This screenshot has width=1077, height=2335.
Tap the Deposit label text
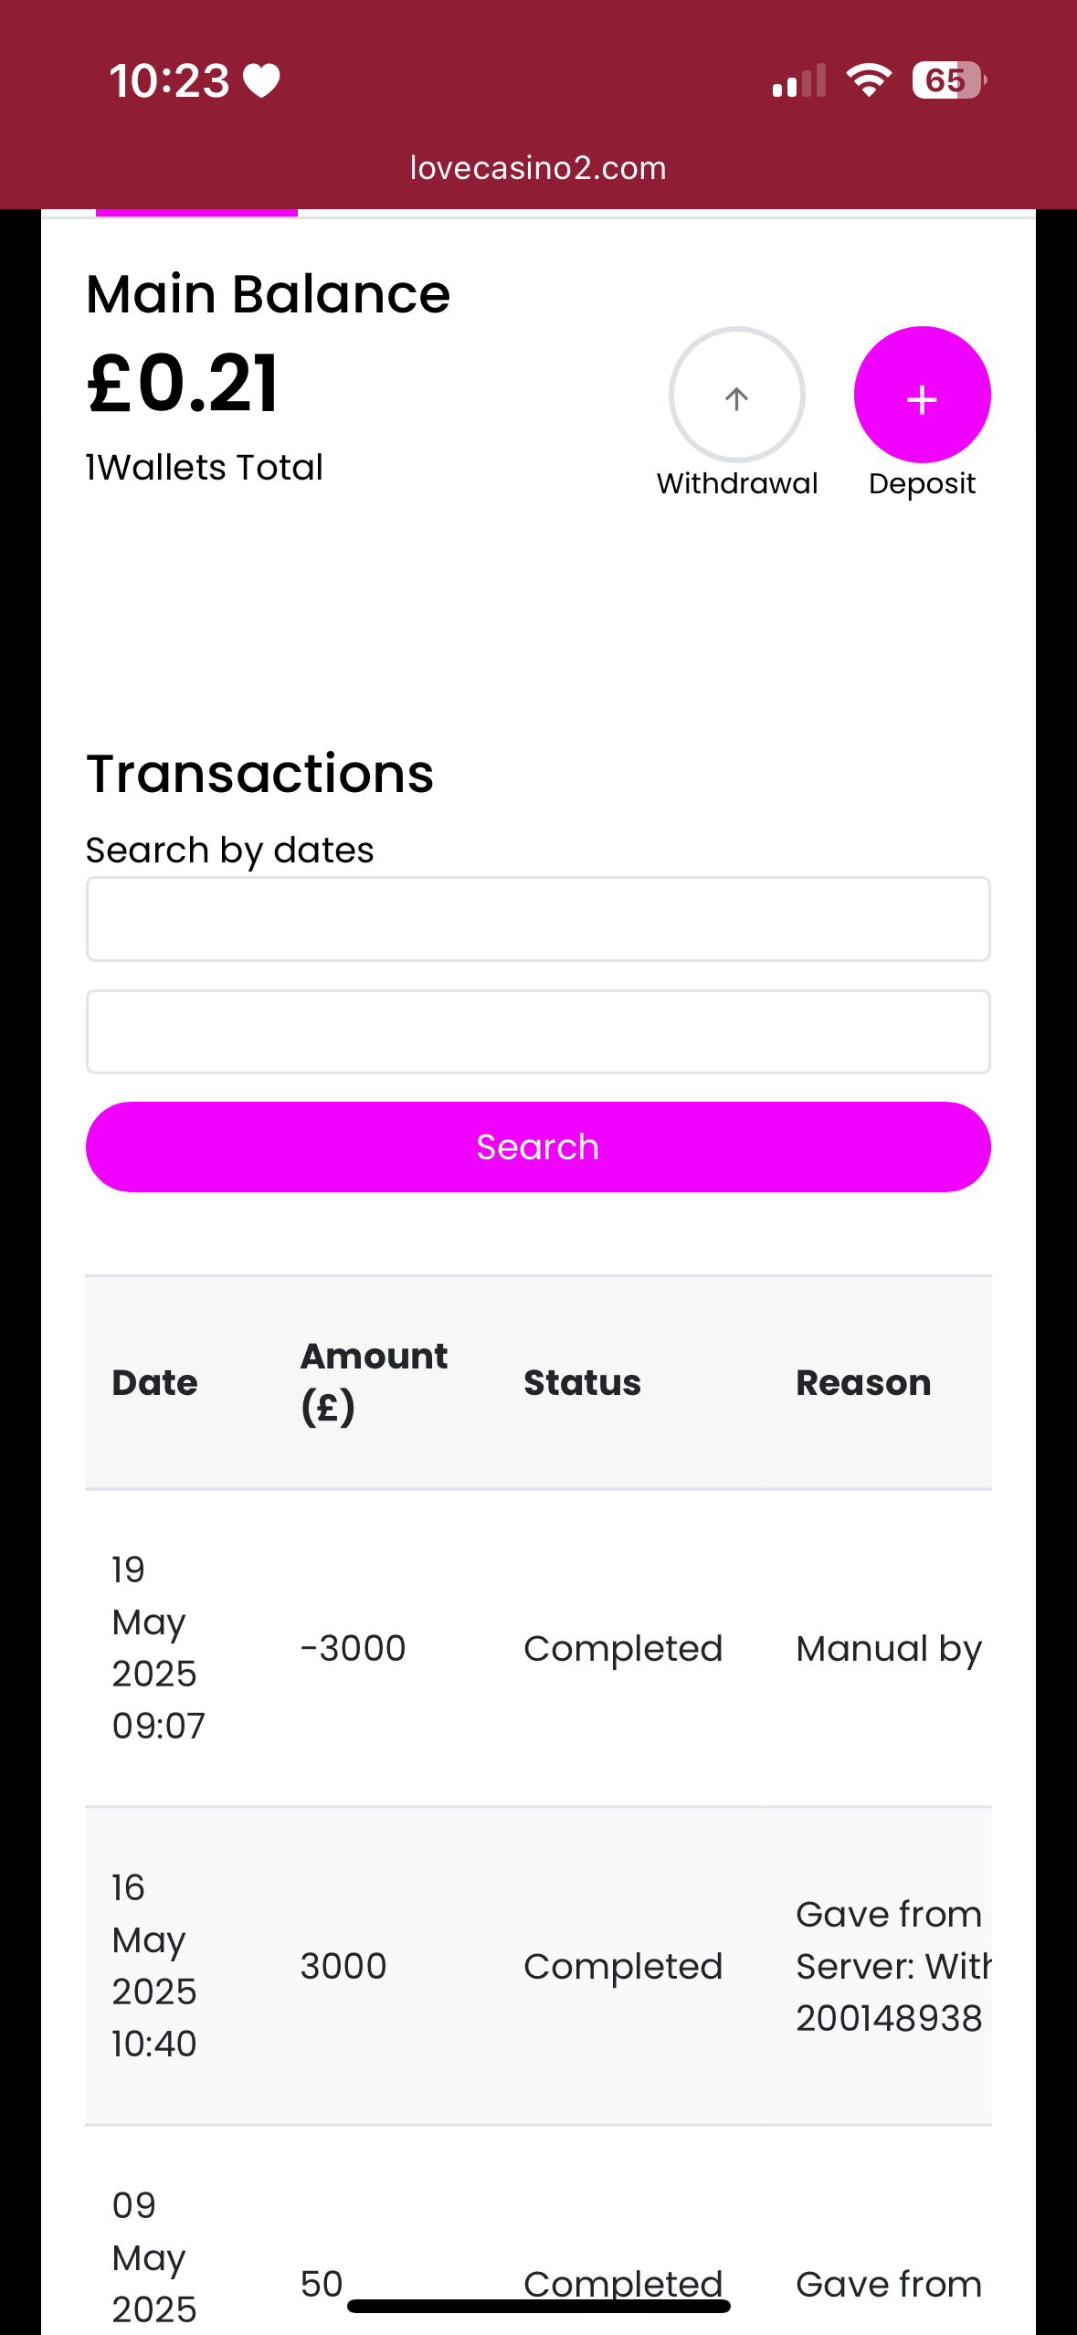[x=922, y=483]
